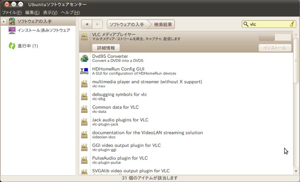300x182 pixels.
Task: Open the ファイル menu
Action: [x=12, y=13]
